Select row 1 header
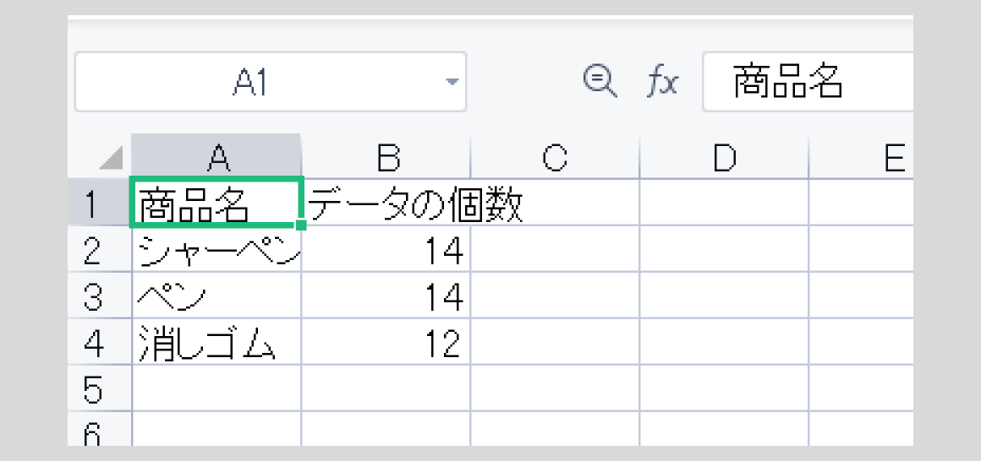This screenshot has width=981, height=461. pyautogui.click(x=100, y=202)
